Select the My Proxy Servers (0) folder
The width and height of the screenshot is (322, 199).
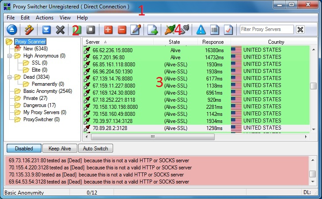pyautogui.click(x=45, y=112)
